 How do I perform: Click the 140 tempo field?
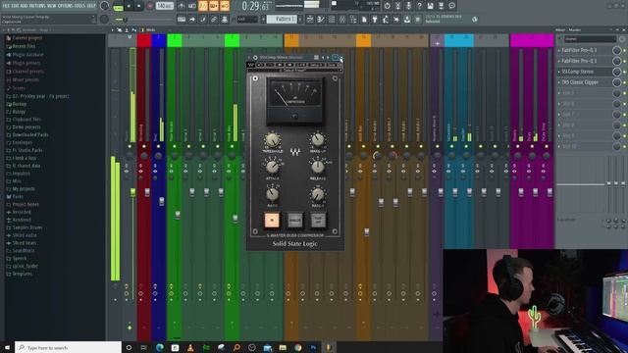165,6
